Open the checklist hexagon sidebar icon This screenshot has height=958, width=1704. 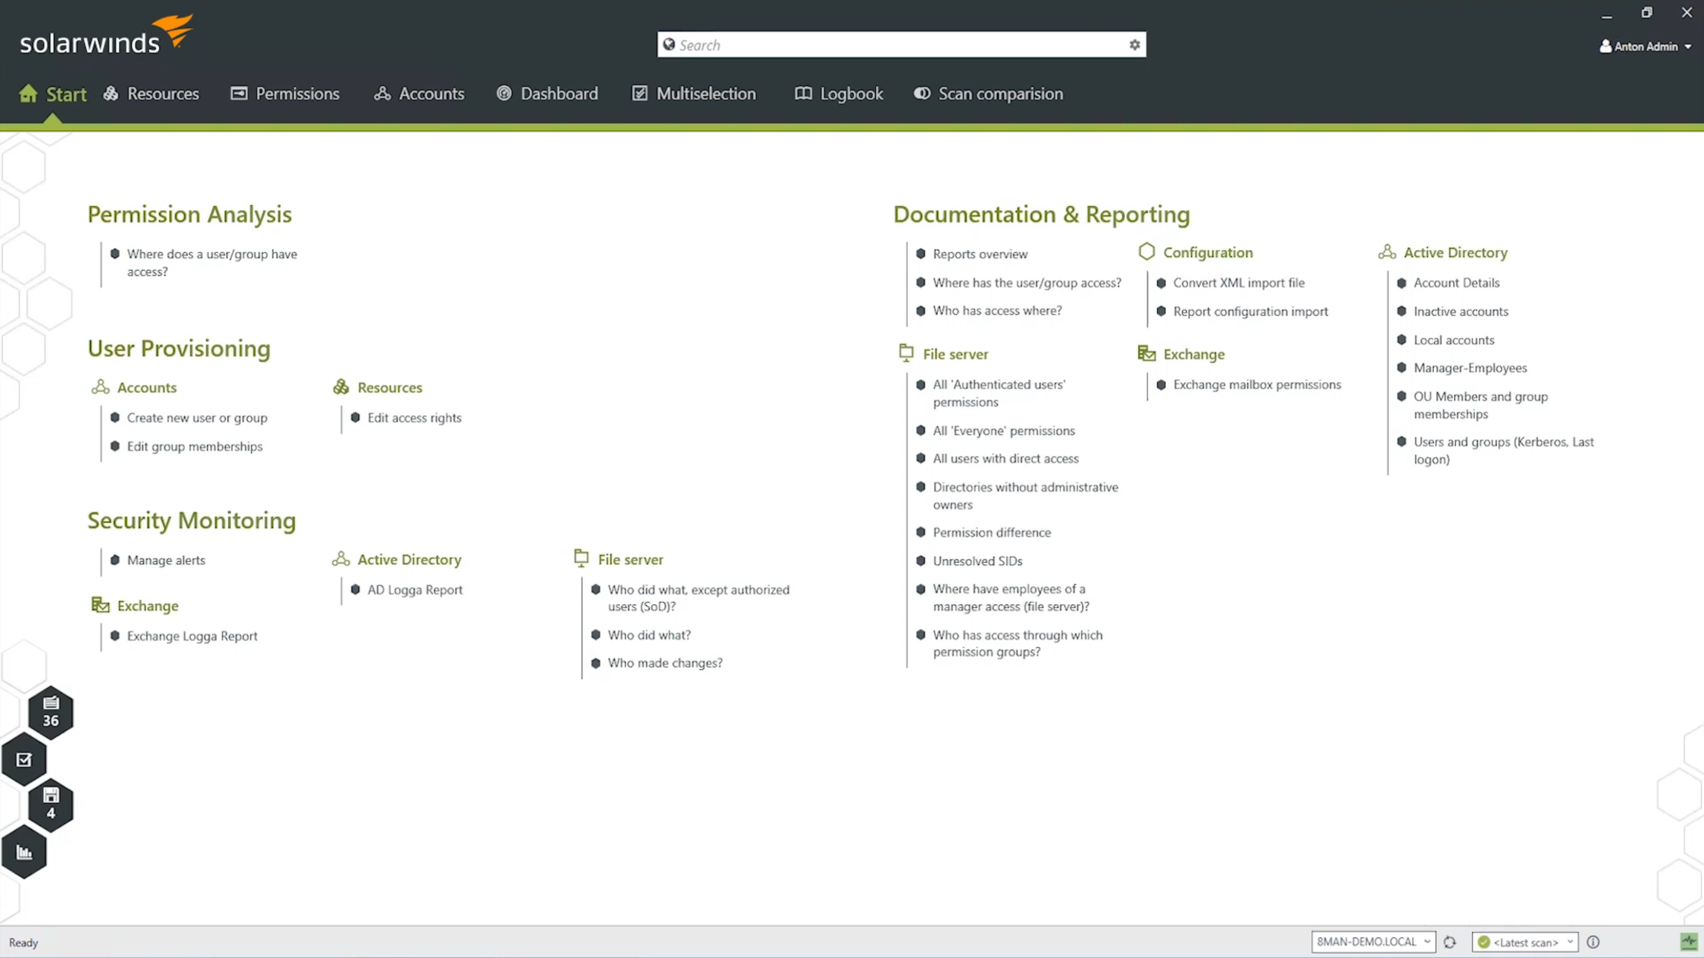pos(24,759)
